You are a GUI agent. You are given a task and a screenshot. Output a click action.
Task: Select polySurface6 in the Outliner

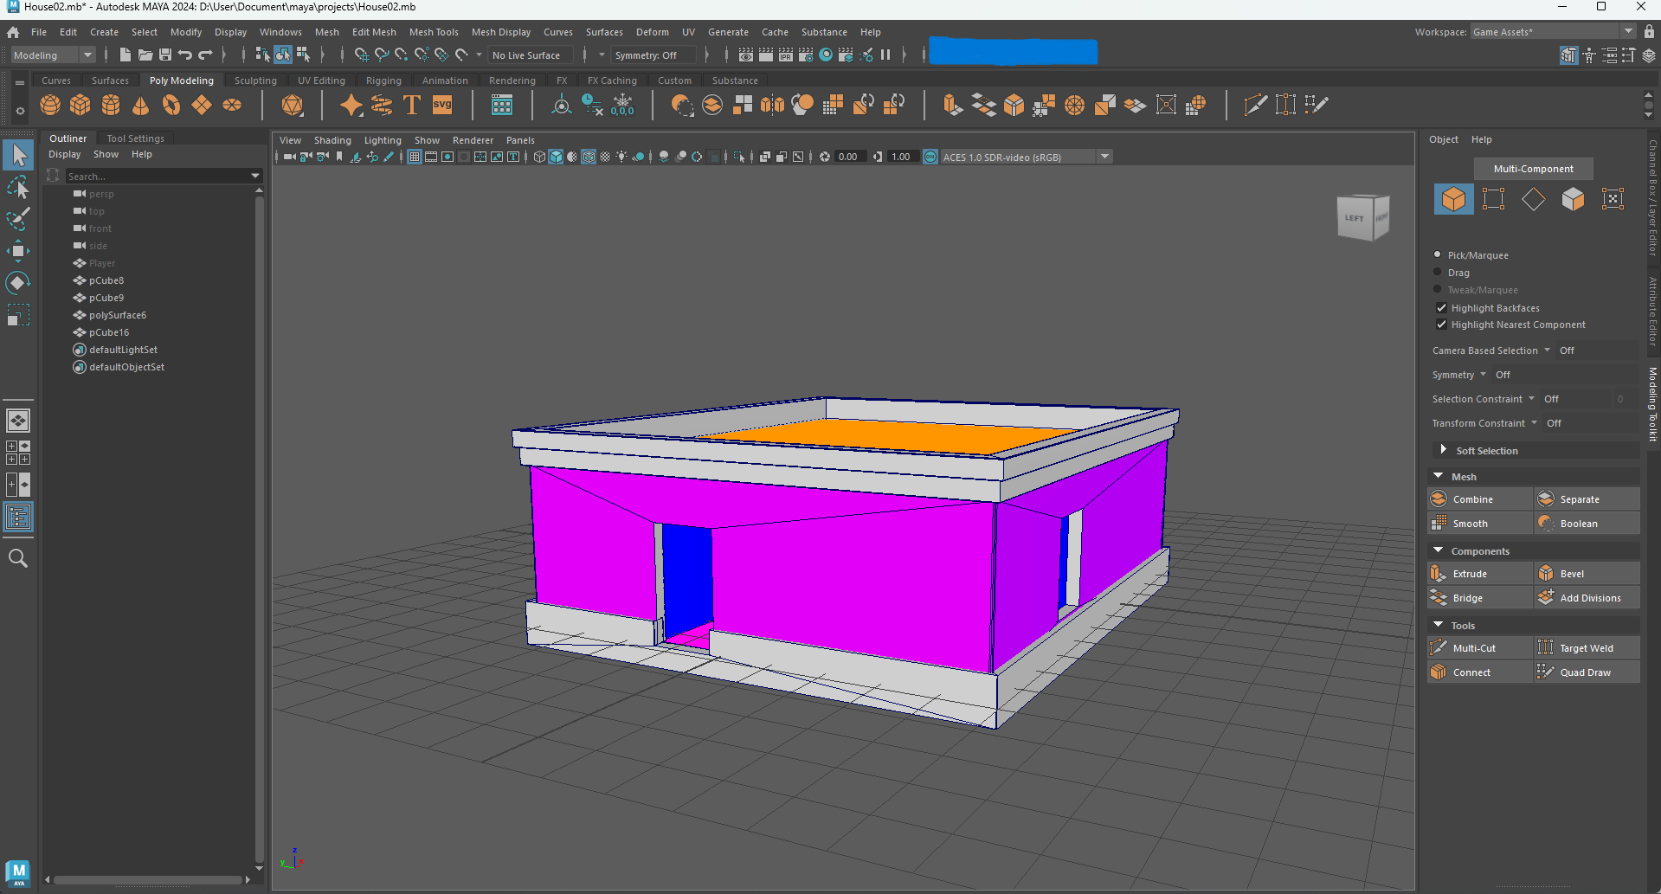pyautogui.click(x=117, y=315)
